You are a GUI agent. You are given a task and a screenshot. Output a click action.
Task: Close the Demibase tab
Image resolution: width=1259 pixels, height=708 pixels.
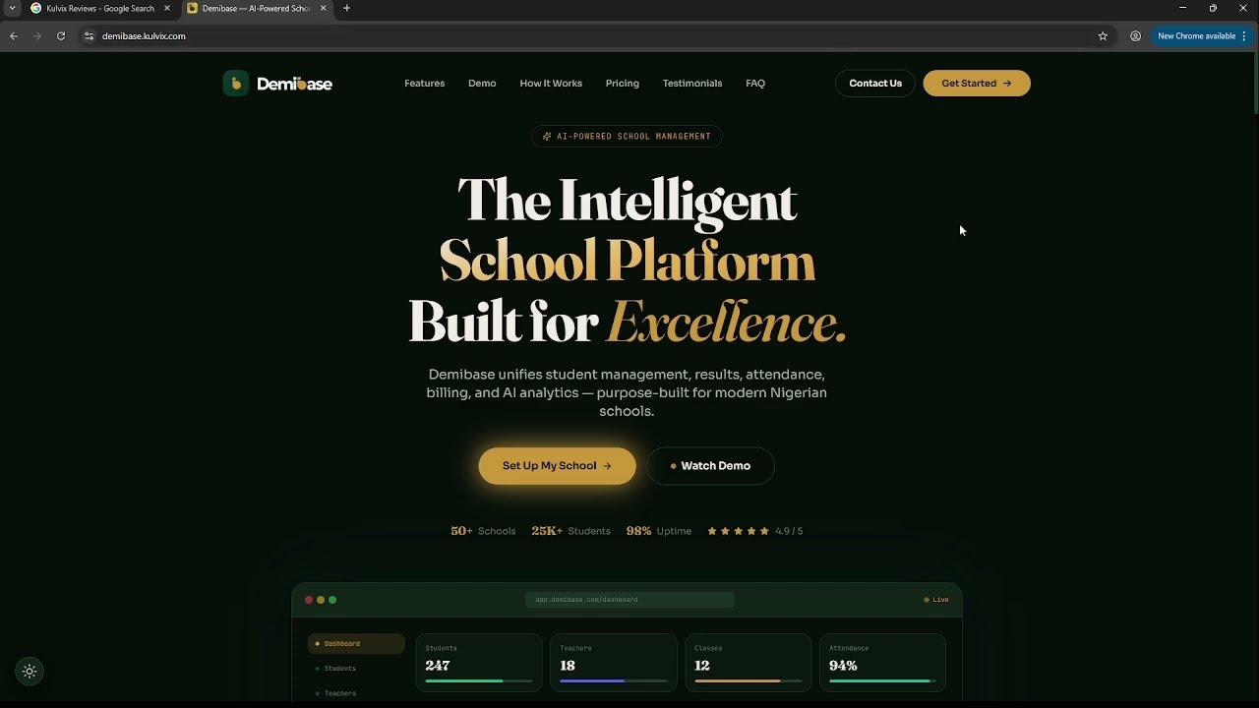(323, 8)
